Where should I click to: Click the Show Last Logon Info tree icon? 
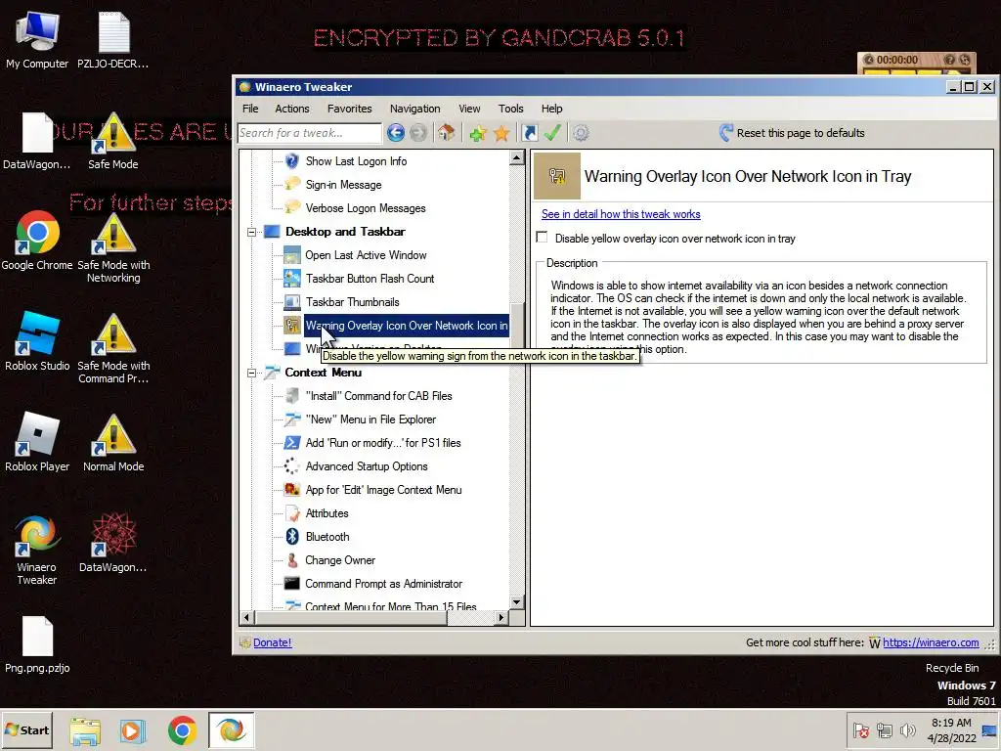coord(291,161)
